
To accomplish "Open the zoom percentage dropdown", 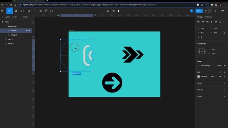I will (x=223, y=11).
